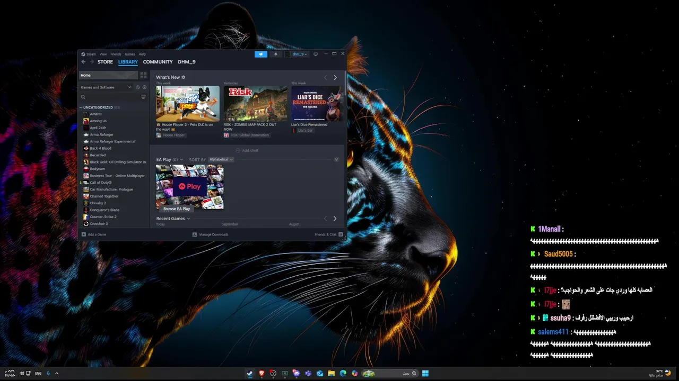This screenshot has width=679, height=381.
Task: Click the Add a Game plus icon
Action: pos(84,234)
